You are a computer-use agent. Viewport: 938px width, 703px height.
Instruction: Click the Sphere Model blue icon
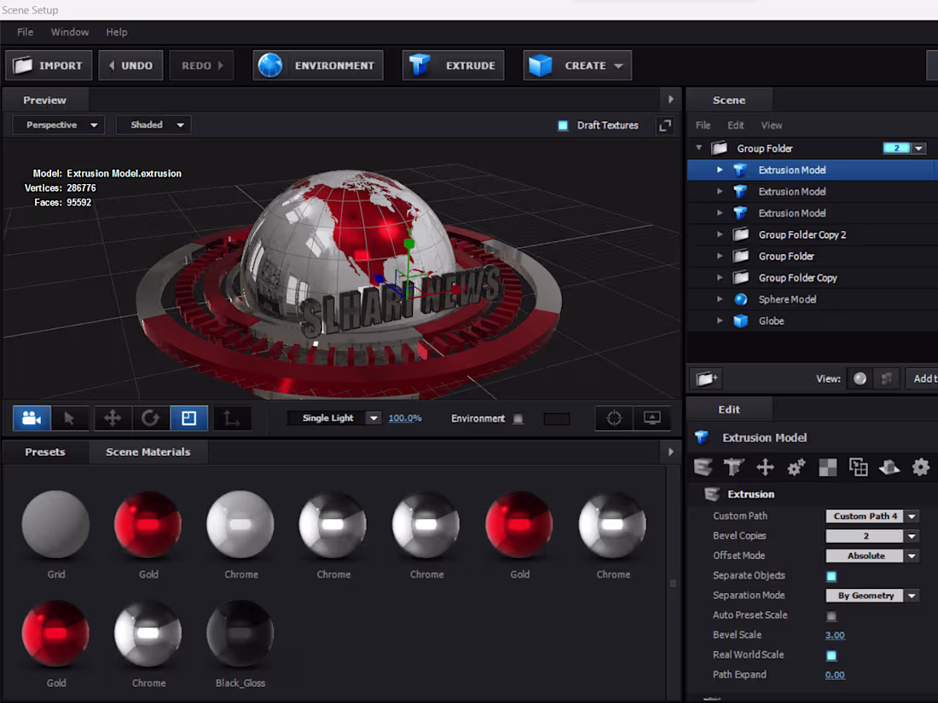740,299
